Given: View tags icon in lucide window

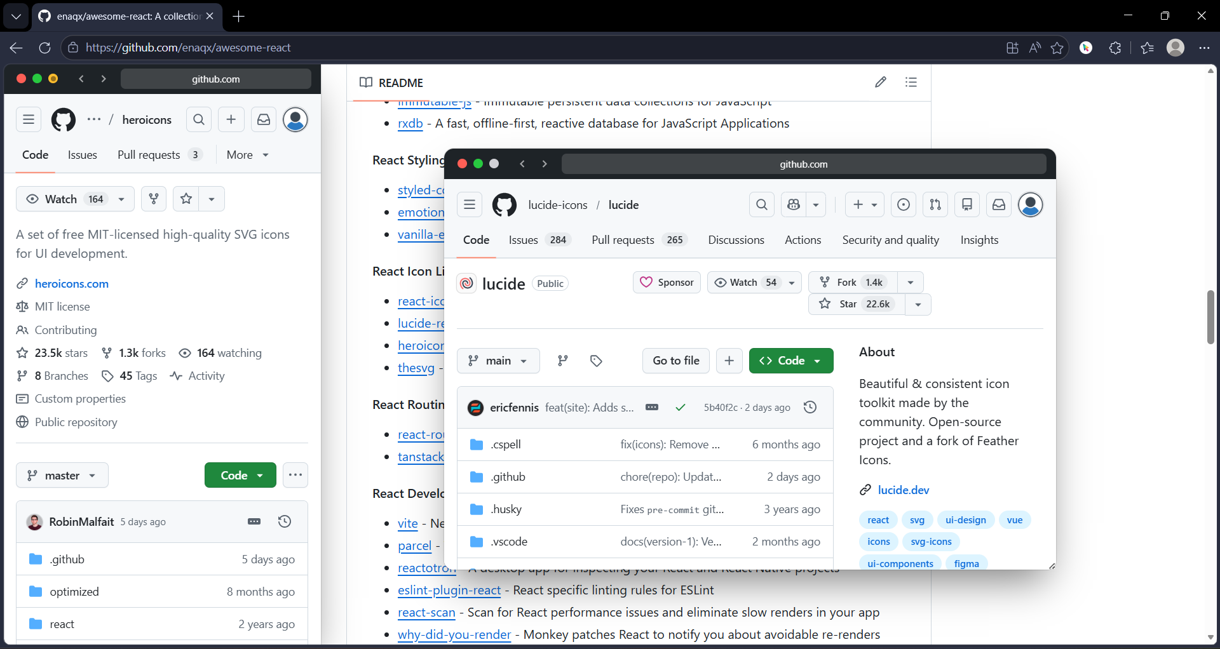Looking at the screenshot, I should (x=596, y=361).
